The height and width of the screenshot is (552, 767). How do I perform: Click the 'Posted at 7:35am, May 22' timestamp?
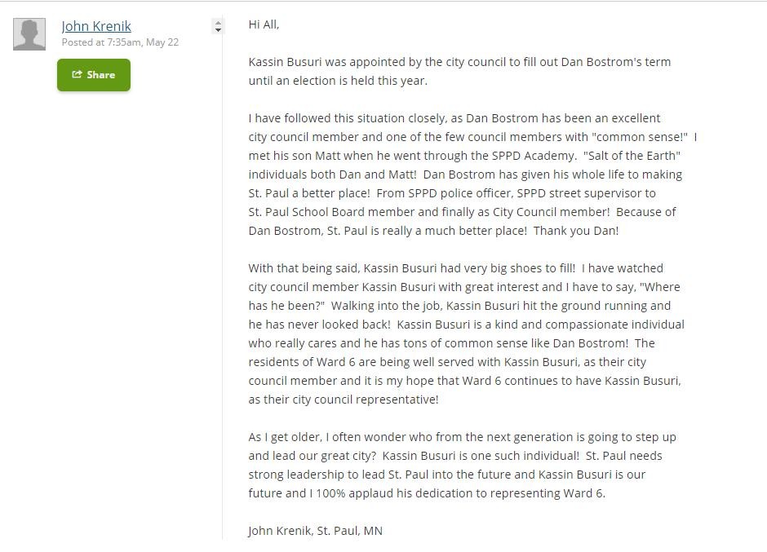[x=120, y=42]
